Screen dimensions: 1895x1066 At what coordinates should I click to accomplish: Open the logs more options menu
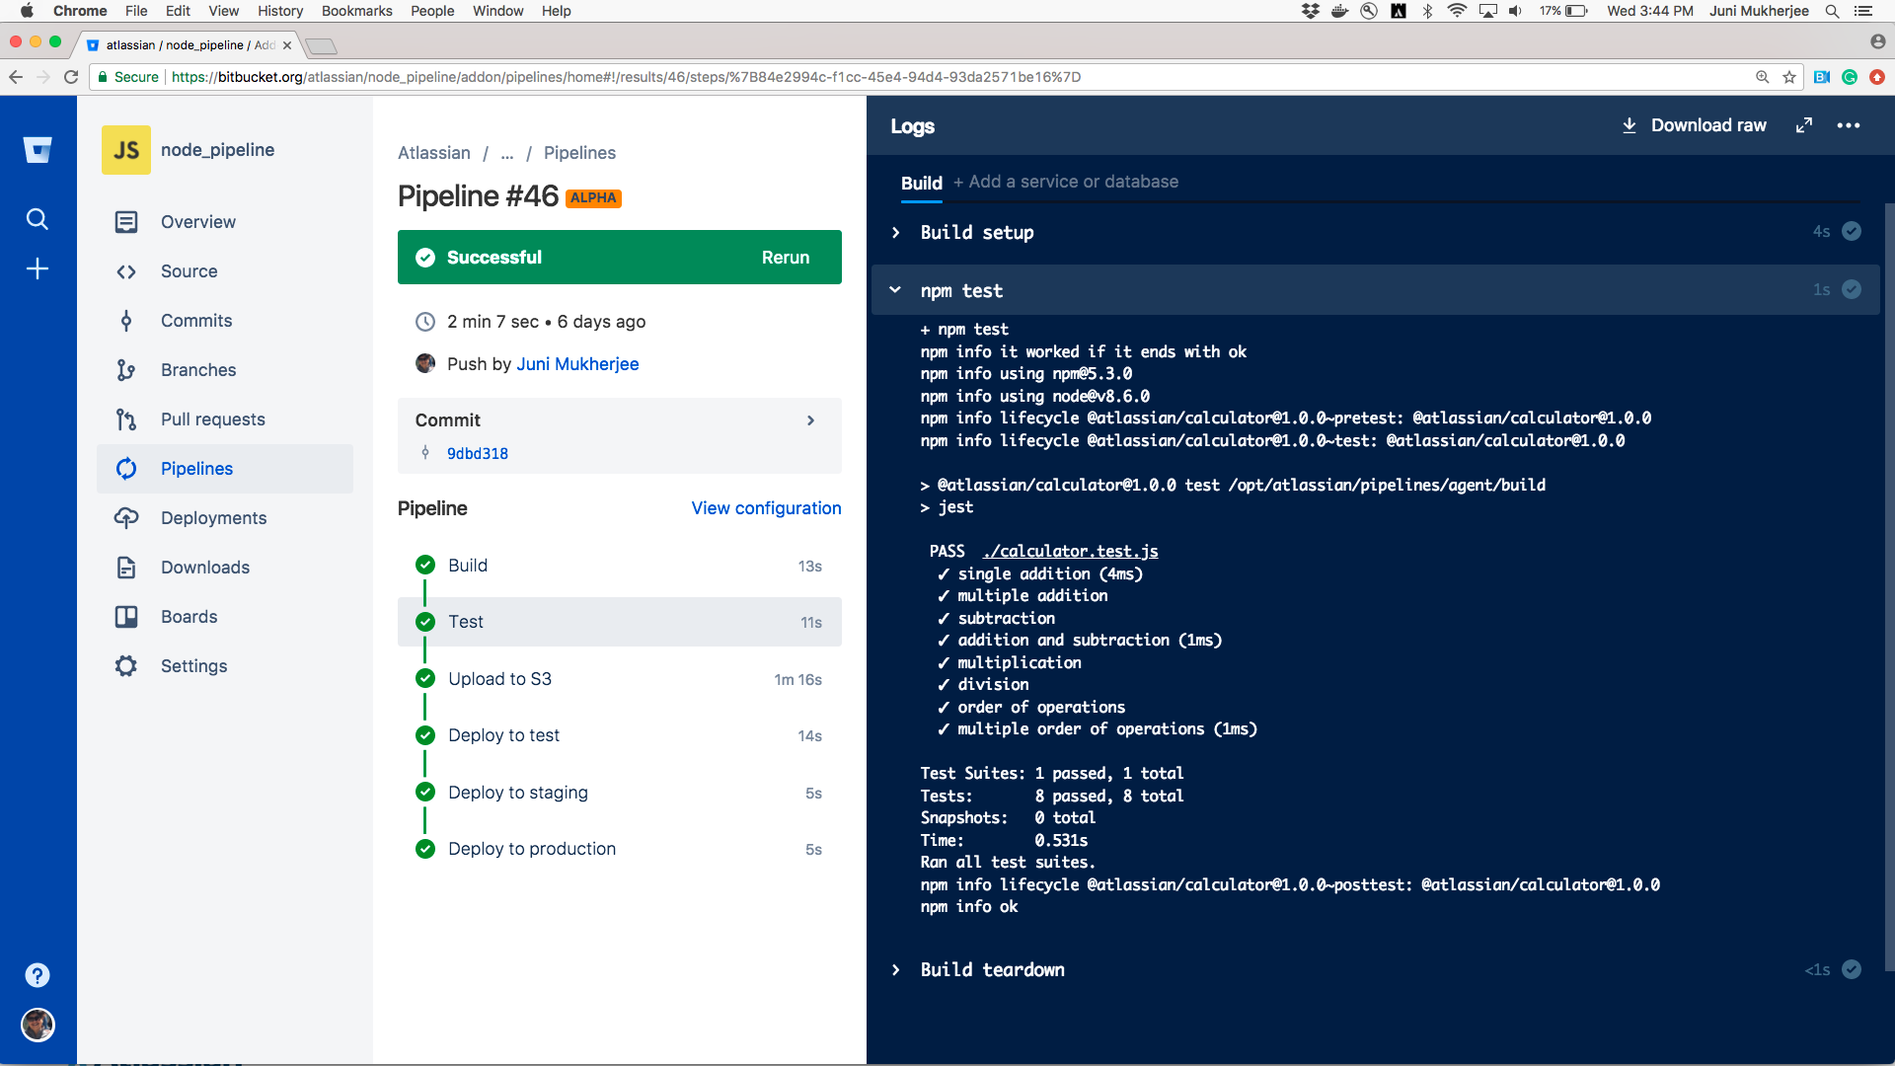pyautogui.click(x=1848, y=125)
